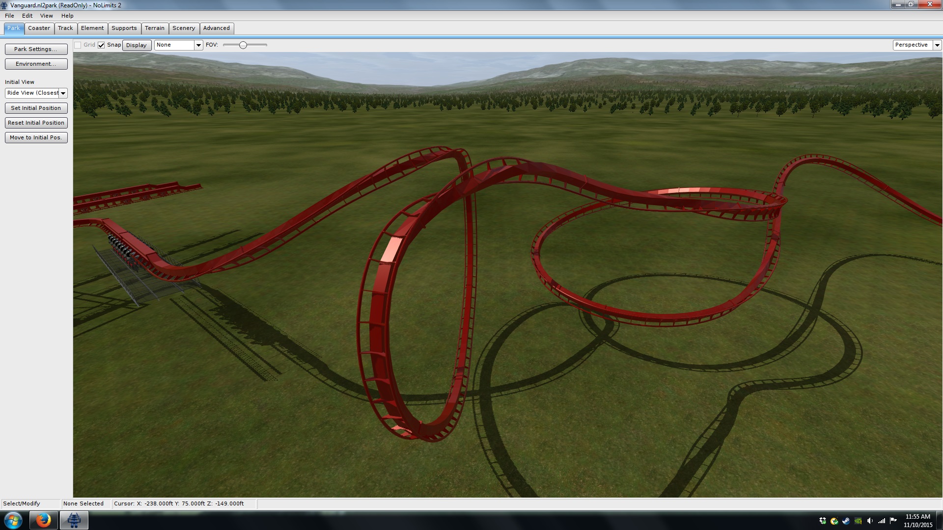Viewport: 943px width, 530px height.
Task: Uncheck the Snap checkbox
Action: pyautogui.click(x=101, y=45)
